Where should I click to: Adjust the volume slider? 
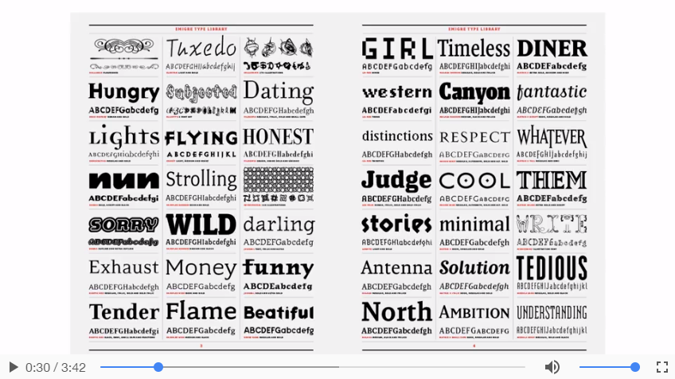pyautogui.click(x=609, y=367)
